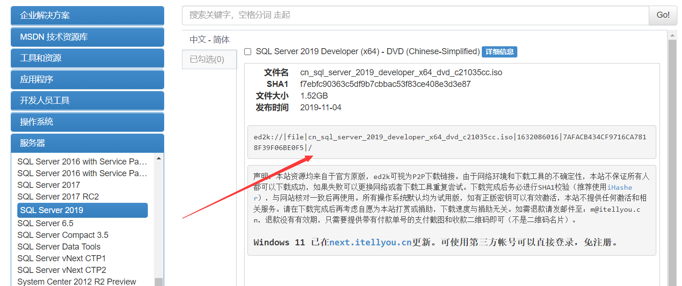This screenshot has height=286, width=682.
Task: Open the next.itellyou.cn link
Action: pyautogui.click(x=370, y=243)
